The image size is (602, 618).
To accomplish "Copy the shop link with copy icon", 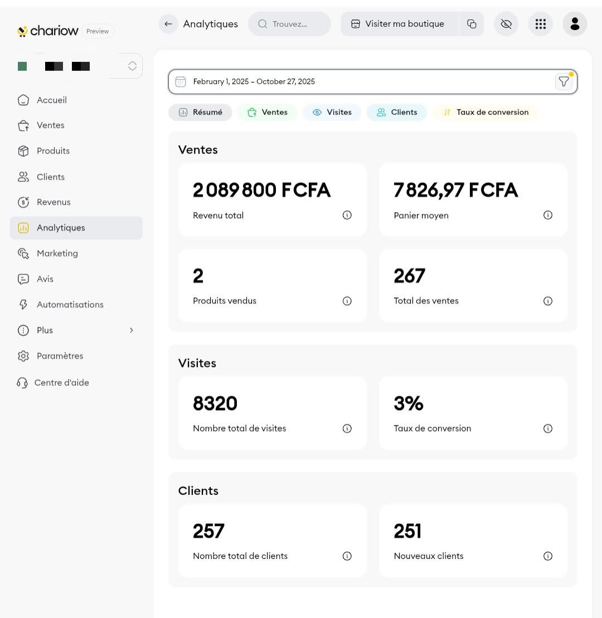I will click(x=472, y=24).
